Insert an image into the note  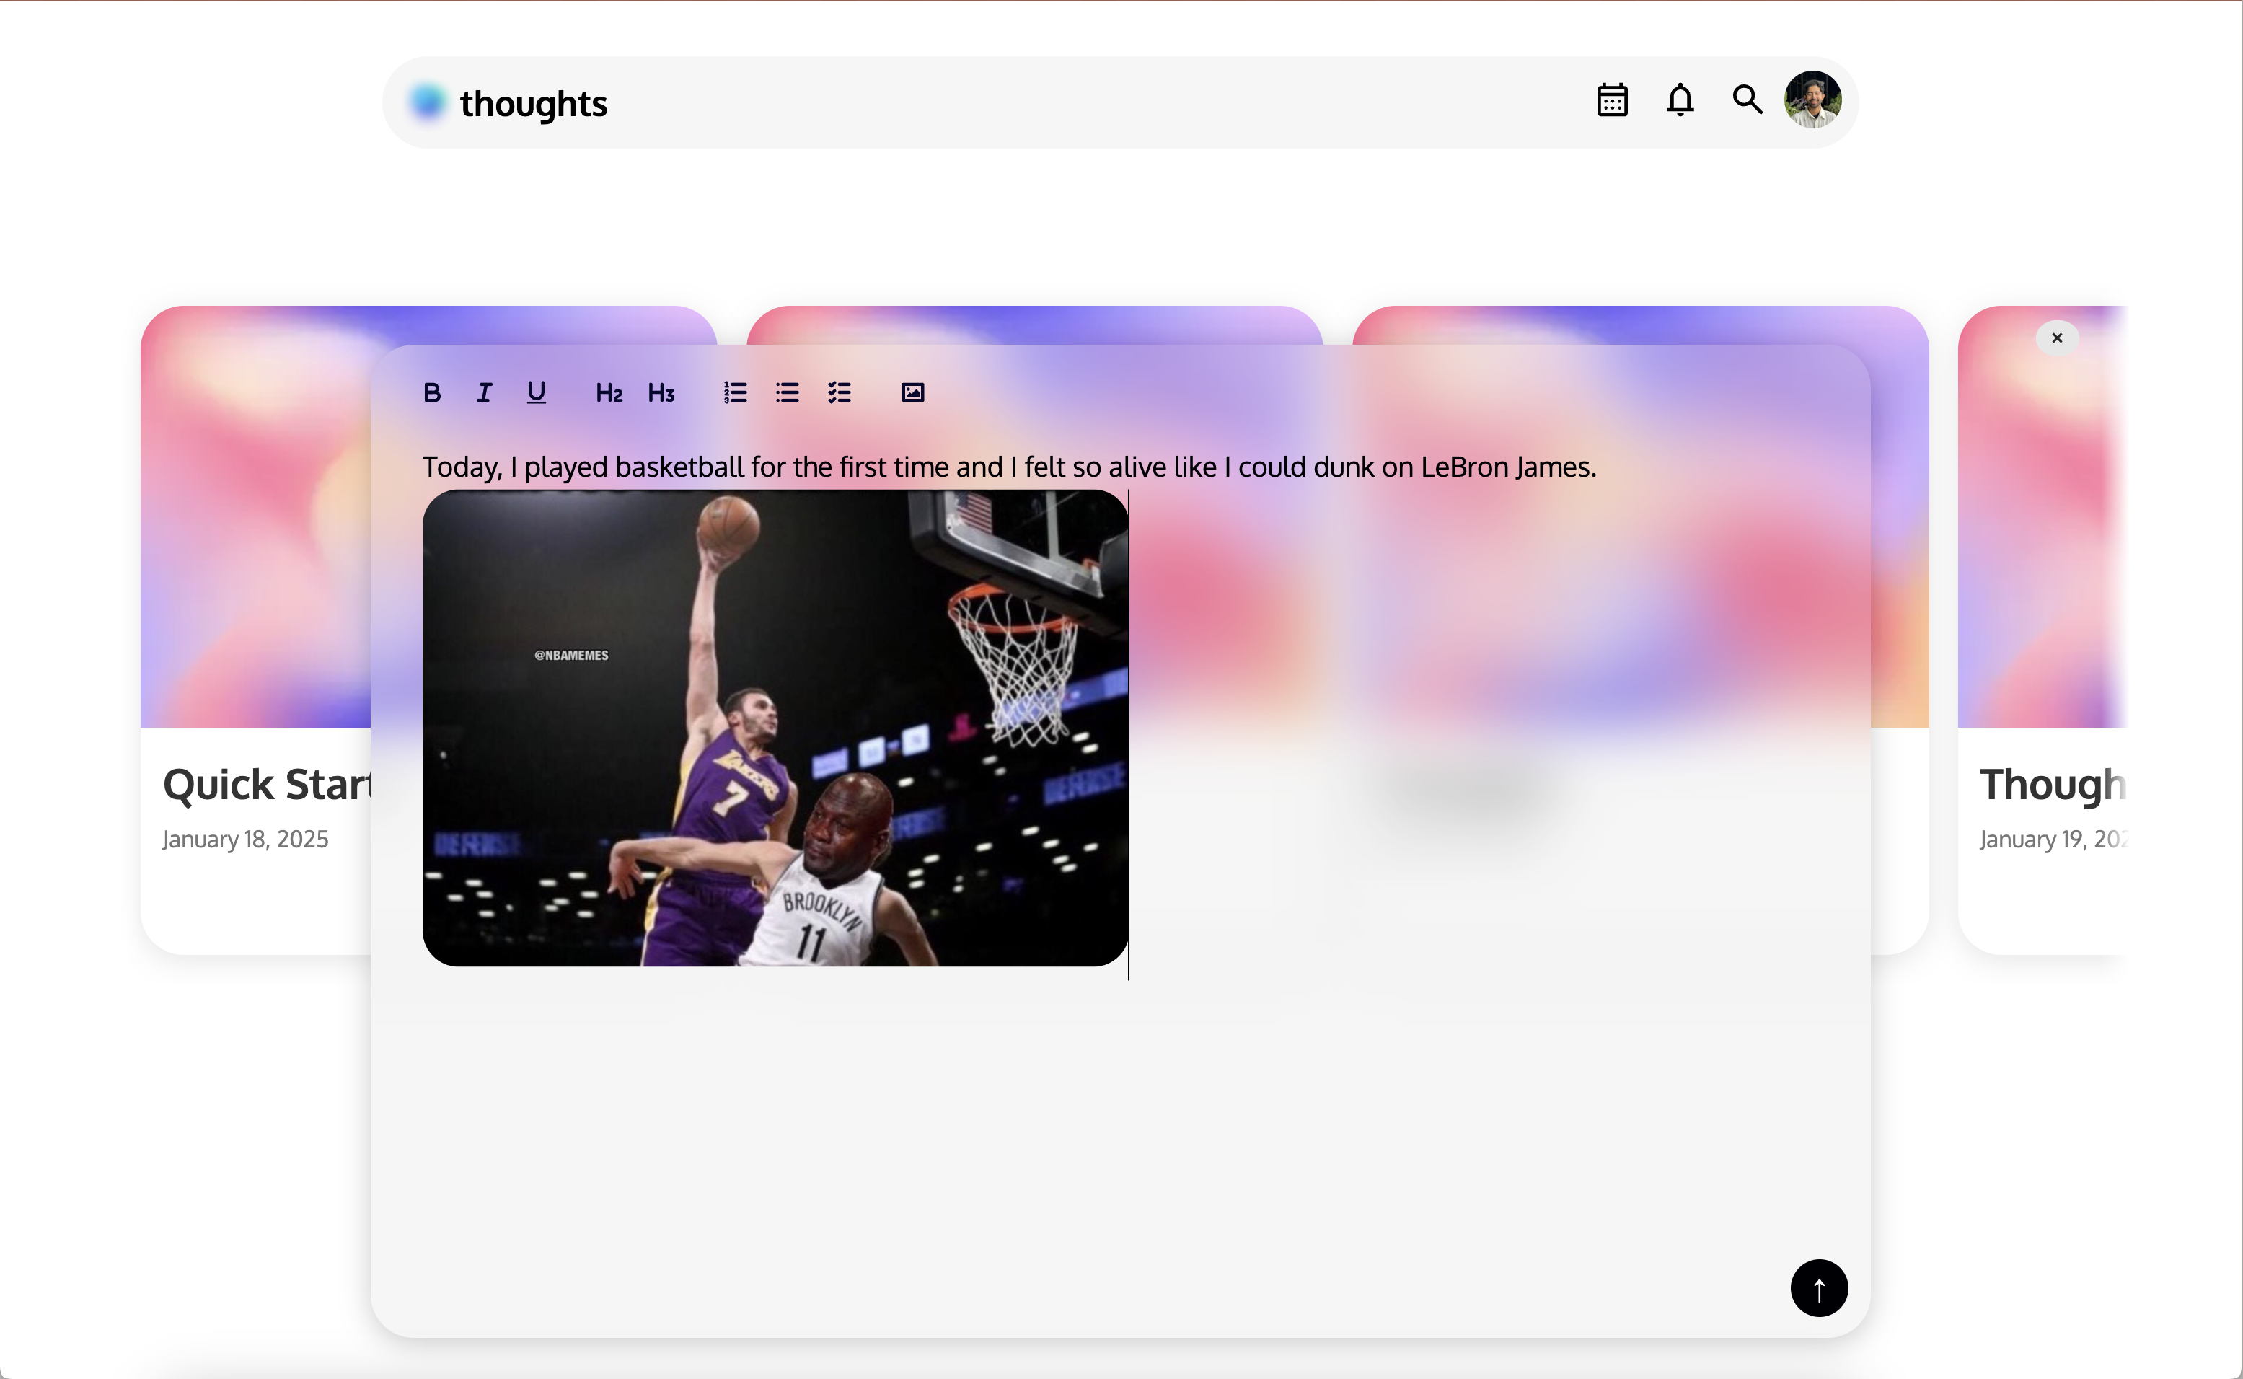click(x=912, y=393)
